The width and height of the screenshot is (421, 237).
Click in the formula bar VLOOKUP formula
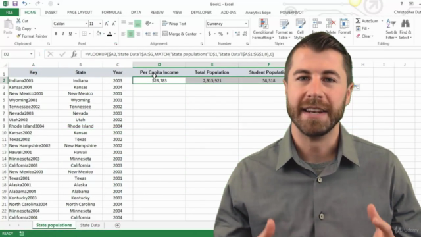coord(180,54)
